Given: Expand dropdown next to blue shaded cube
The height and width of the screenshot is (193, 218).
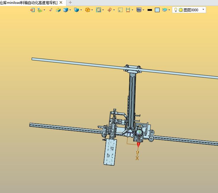Looking at the screenshot, I should click(x=70, y=10).
